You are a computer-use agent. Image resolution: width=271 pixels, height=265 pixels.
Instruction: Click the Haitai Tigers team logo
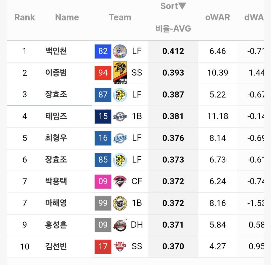click(x=120, y=73)
